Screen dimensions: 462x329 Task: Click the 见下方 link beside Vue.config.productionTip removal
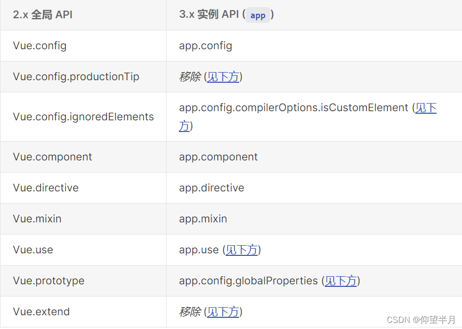pyautogui.click(x=223, y=77)
